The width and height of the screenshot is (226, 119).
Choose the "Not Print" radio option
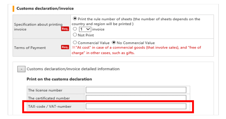75,35
